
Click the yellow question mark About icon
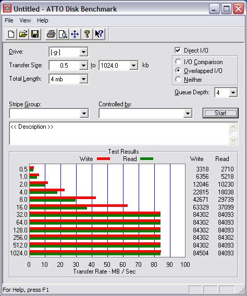click(x=87, y=34)
